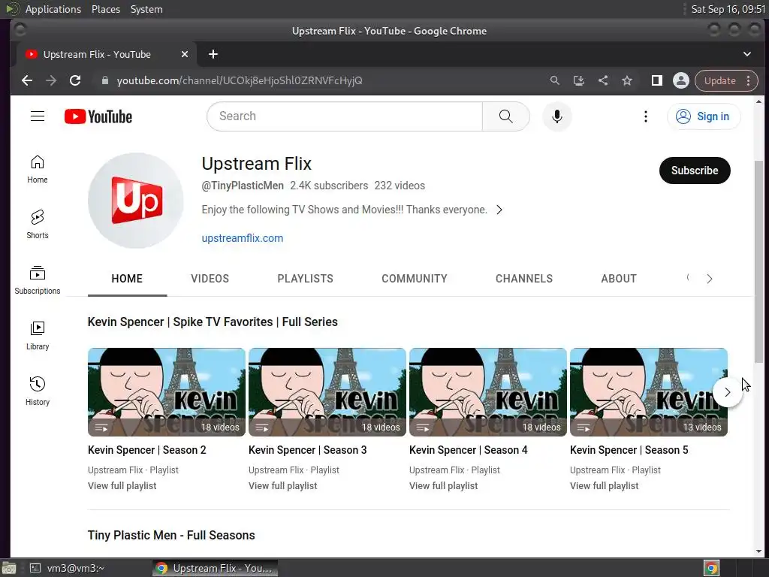The width and height of the screenshot is (769, 577).
Task: Click the zoom magnifier in address bar
Action: [x=555, y=80]
